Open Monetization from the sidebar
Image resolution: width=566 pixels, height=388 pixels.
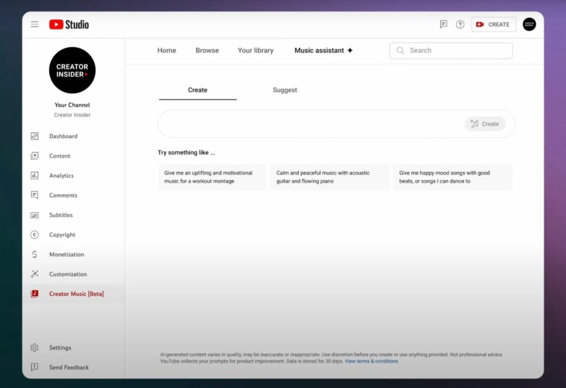pos(34,254)
